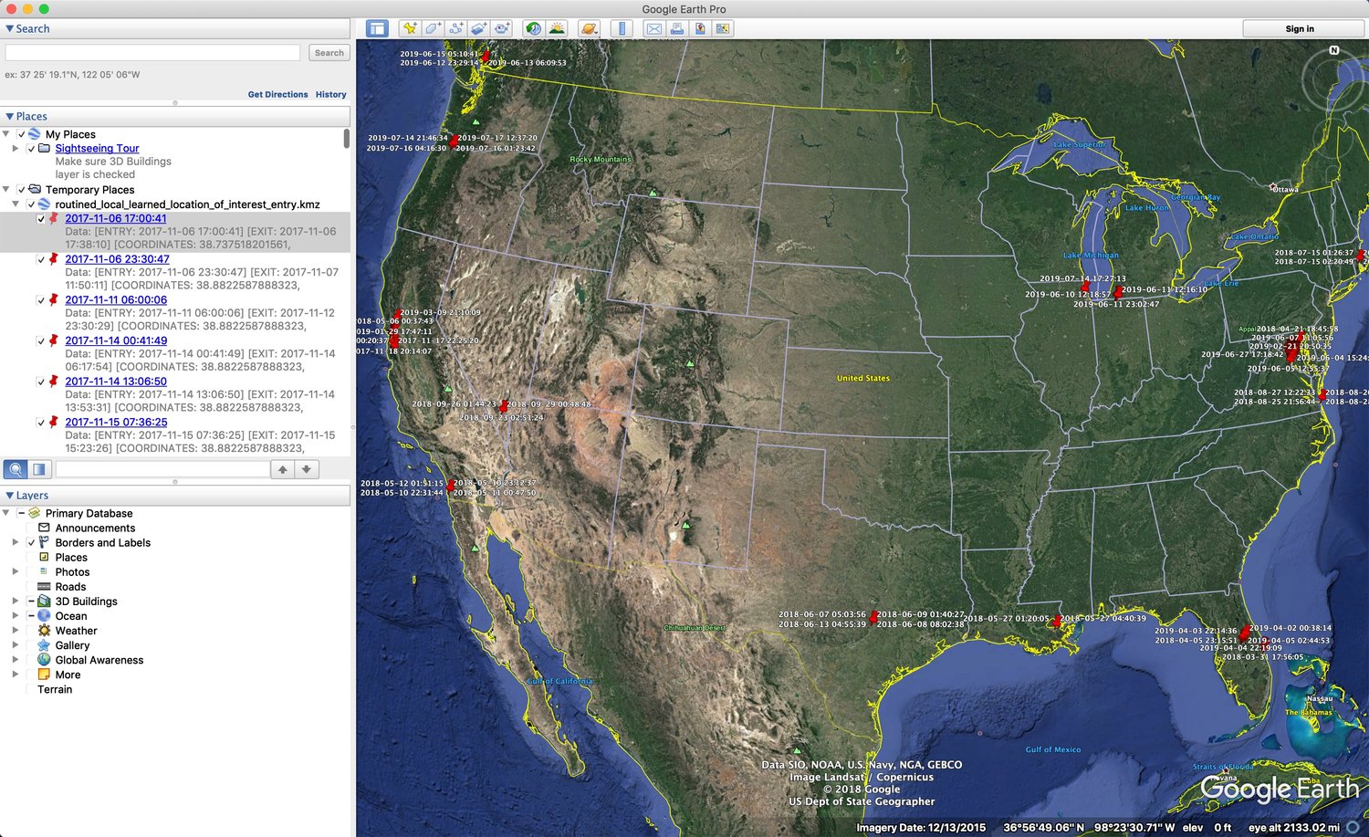Click the Gallery star layer icon
This screenshot has height=837, width=1369.
44,645
